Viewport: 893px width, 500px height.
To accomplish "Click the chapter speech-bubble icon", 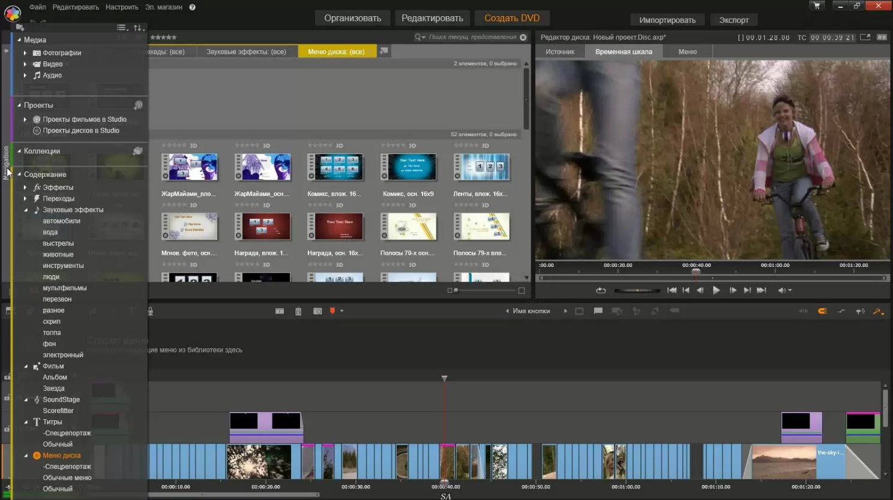I will pyautogui.click(x=598, y=311).
